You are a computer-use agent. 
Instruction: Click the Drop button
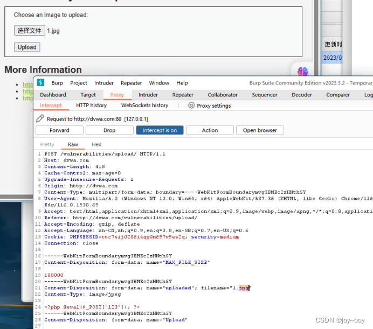[x=109, y=130]
